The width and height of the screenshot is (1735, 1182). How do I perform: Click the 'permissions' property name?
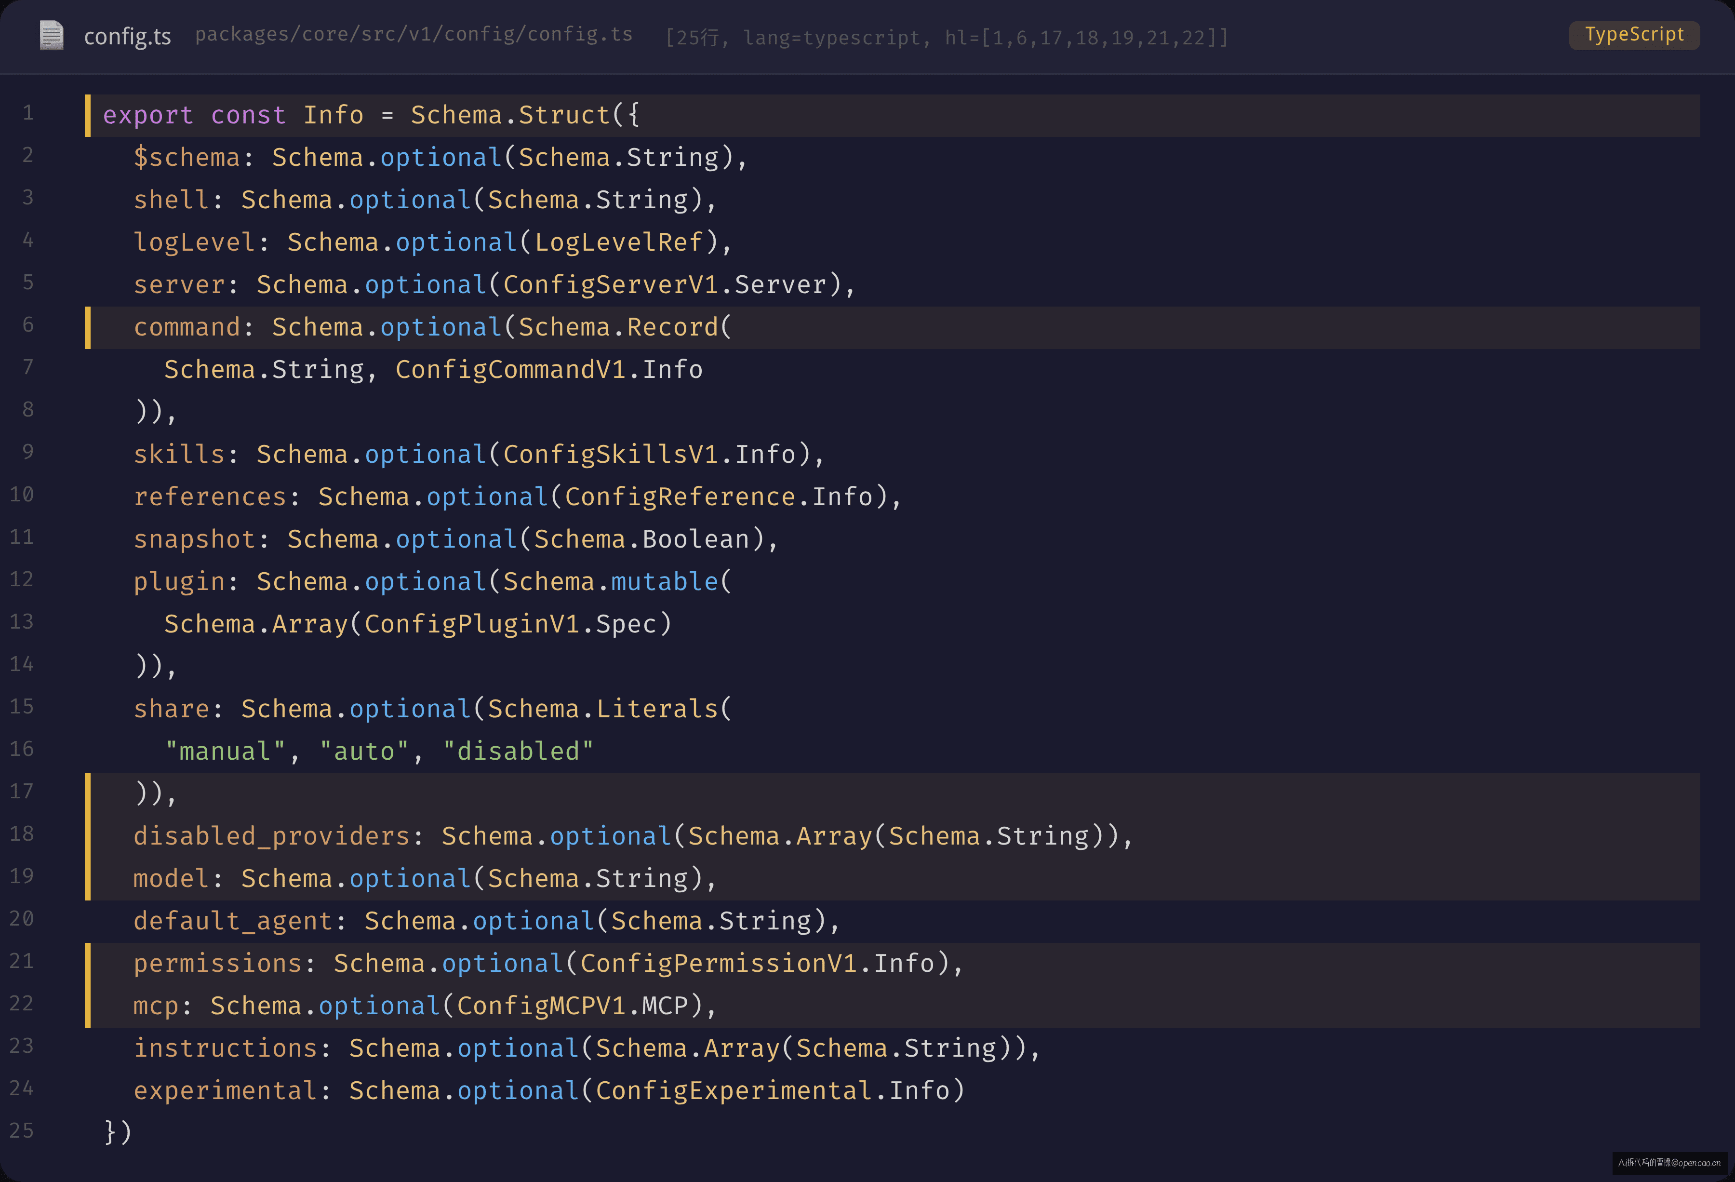click(217, 964)
